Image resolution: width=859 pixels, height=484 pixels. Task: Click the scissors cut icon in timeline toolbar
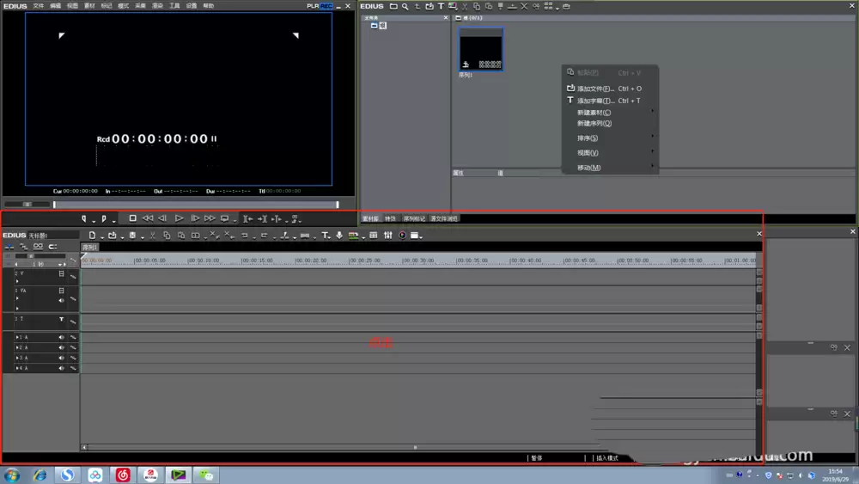coord(152,236)
